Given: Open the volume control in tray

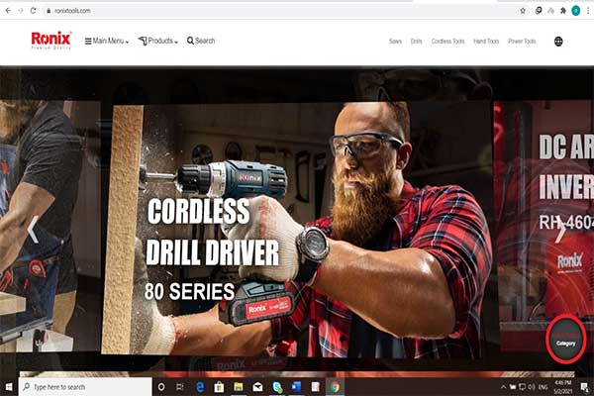Looking at the screenshot, I should pos(532,387).
